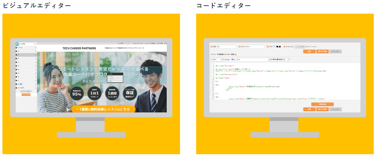Open the creative add dropdown in sidebar
The image size is (377, 157).
coord(26,92)
